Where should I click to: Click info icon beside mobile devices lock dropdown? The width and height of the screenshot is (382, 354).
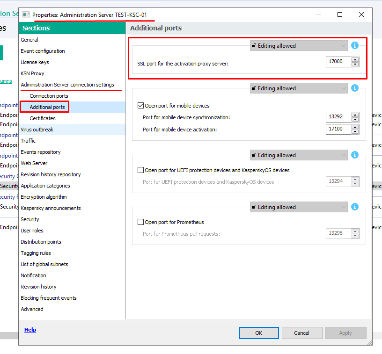point(354,88)
